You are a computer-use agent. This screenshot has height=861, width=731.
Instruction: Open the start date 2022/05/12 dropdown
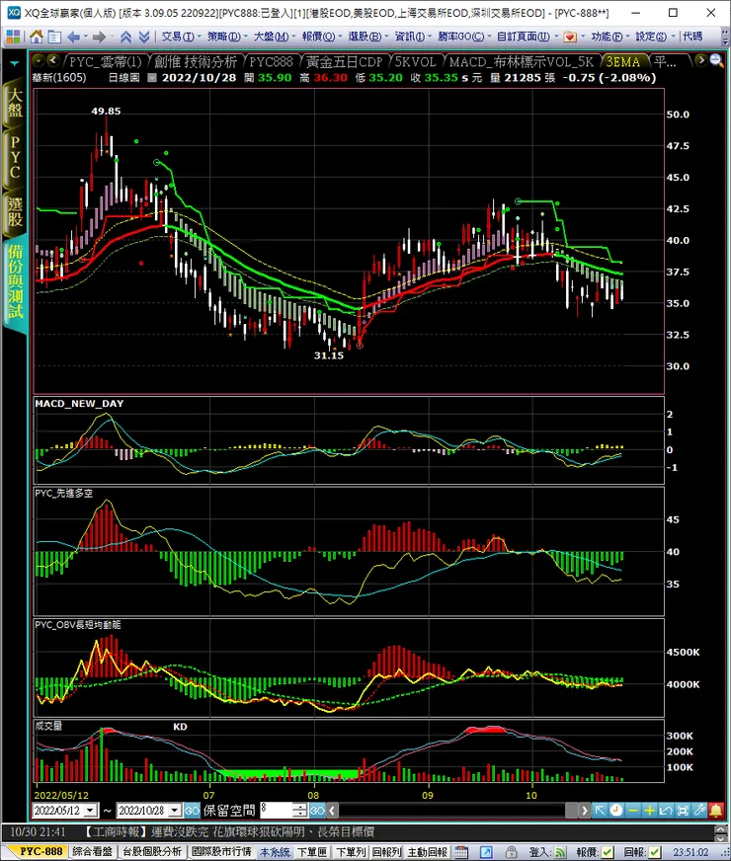[x=91, y=810]
